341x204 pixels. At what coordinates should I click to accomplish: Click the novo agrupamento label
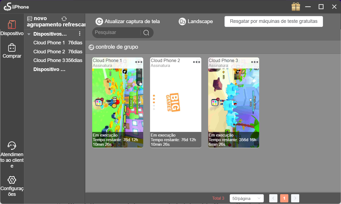pos(44,21)
